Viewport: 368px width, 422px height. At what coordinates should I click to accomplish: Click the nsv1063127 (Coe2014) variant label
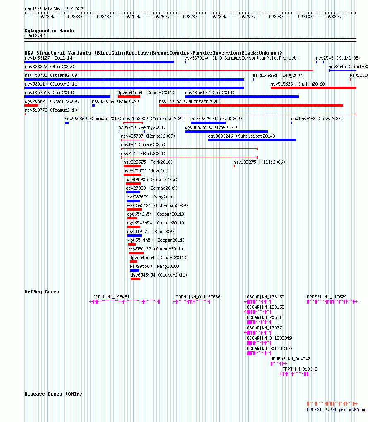(x=50, y=58)
